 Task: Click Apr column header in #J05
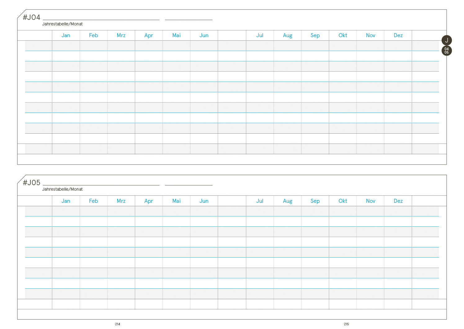149,201
